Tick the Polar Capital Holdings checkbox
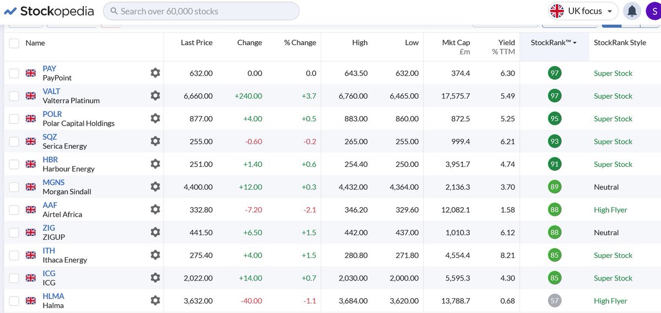Viewport: 661px width, 313px height. point(14,118)
